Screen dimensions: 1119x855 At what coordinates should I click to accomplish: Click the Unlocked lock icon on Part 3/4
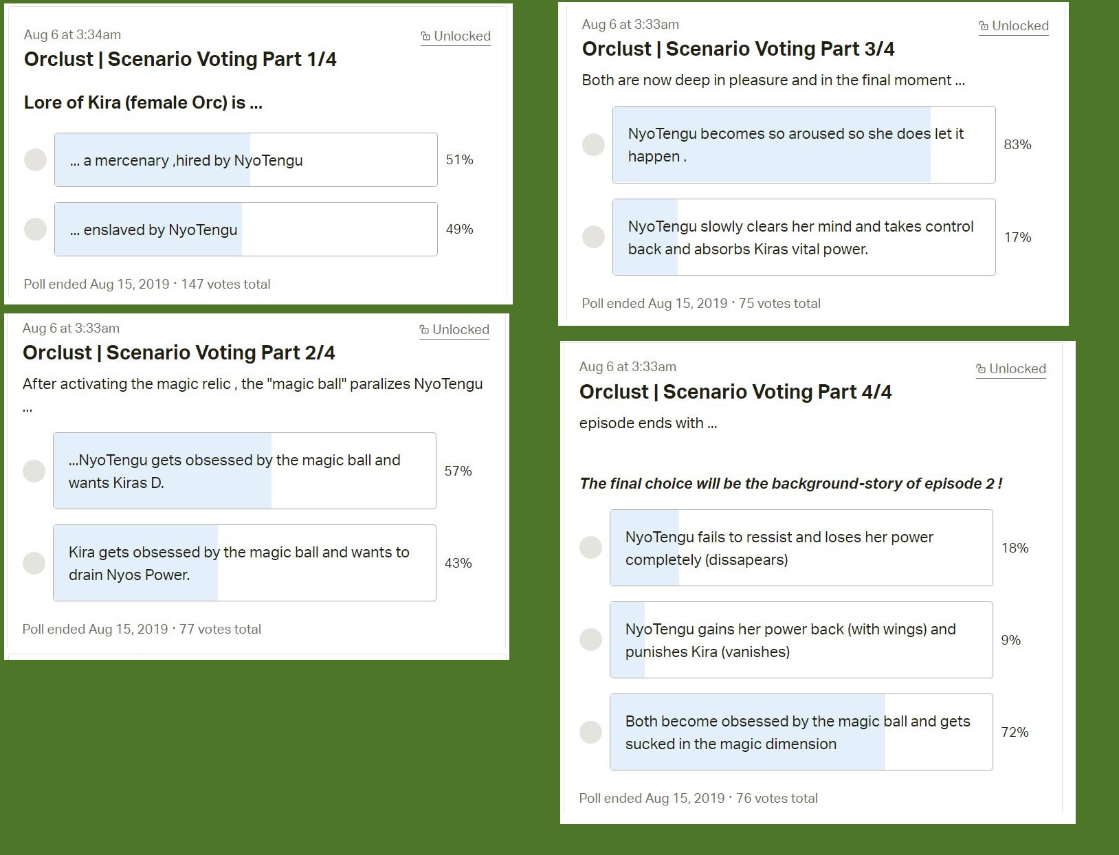tap(984, 26)
